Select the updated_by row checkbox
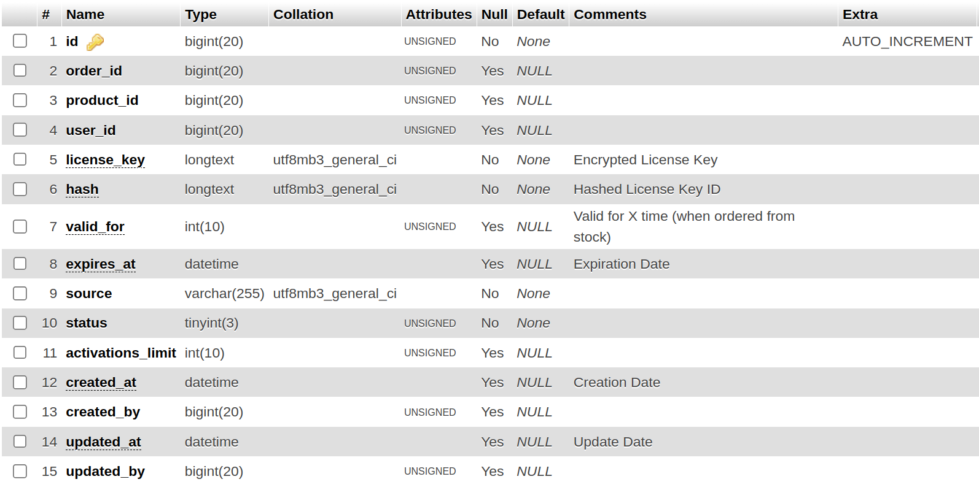Screen dimensions: 979x490 tap(20, 471)
